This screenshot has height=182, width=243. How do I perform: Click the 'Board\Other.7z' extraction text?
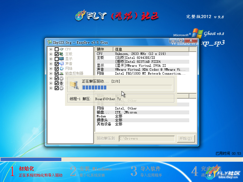pyautogui.click(x=108, y=99)
